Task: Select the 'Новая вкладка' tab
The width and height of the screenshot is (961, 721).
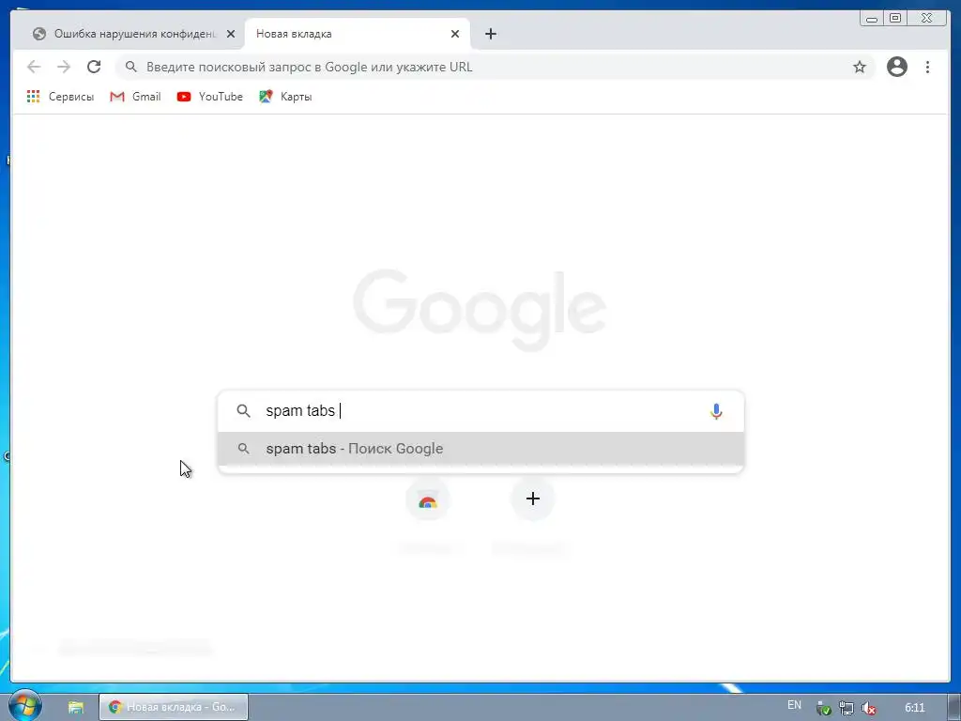Action: click(x=357, y=35)
